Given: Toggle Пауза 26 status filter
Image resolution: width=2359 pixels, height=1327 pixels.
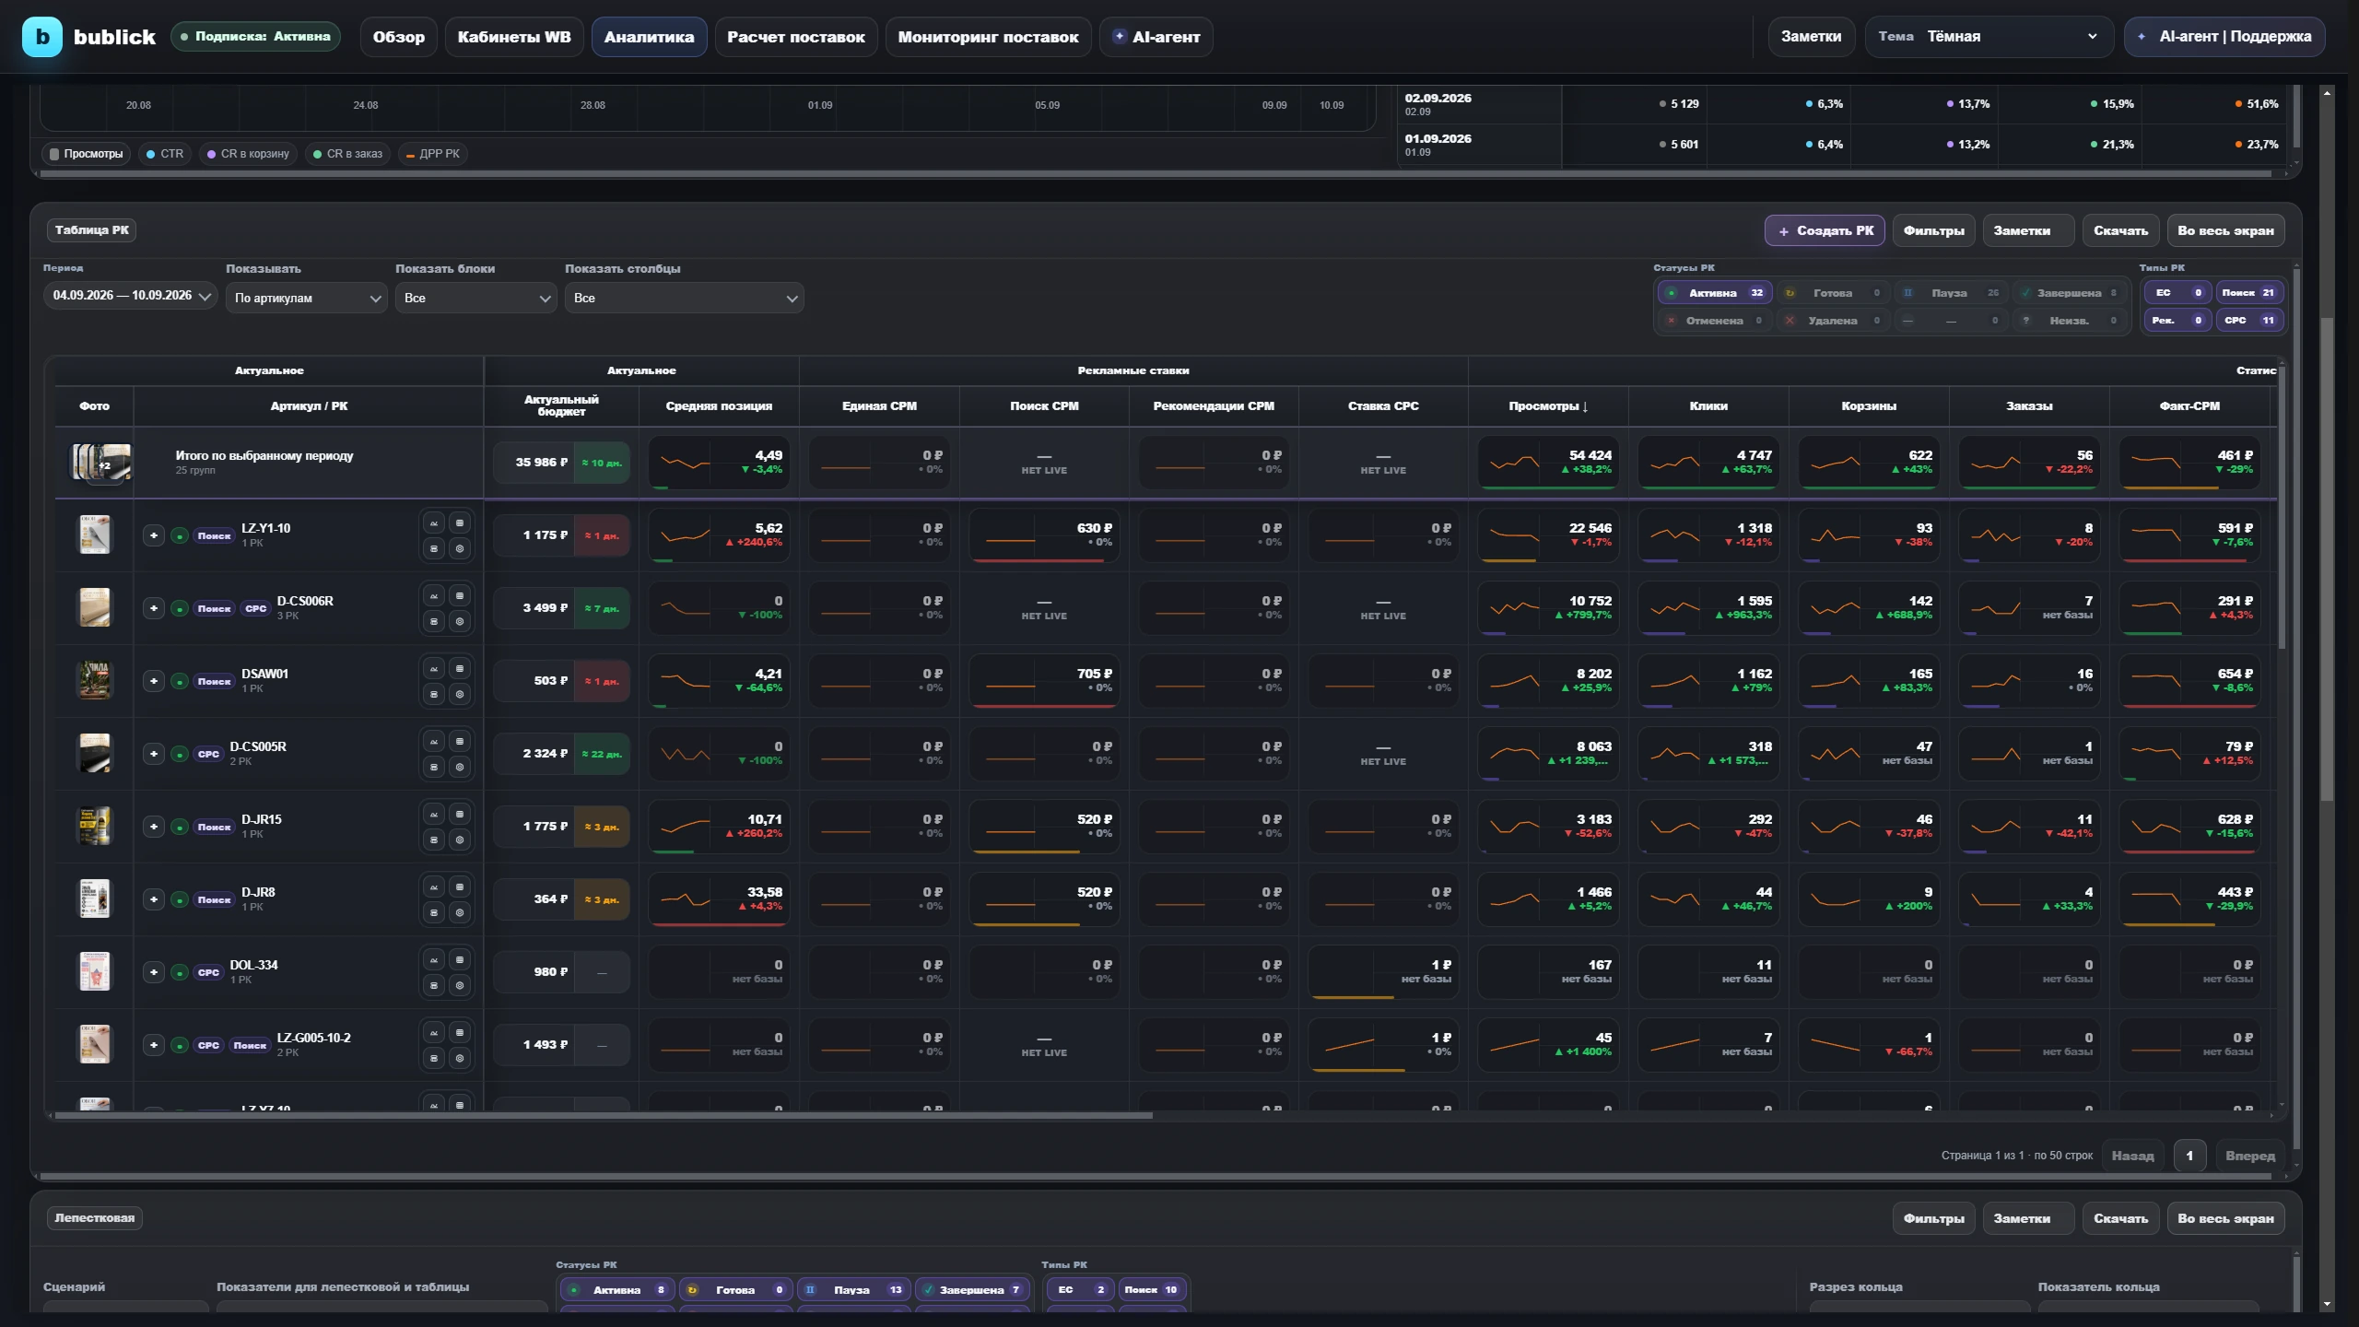Looking at the screenshot, I should click(x=1951, y=293).
